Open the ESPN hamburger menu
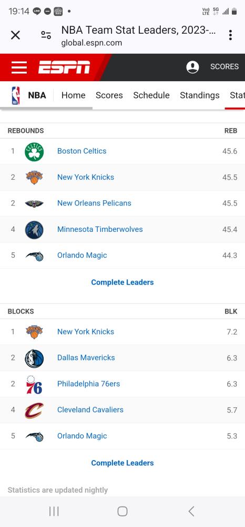 point(19,67)
